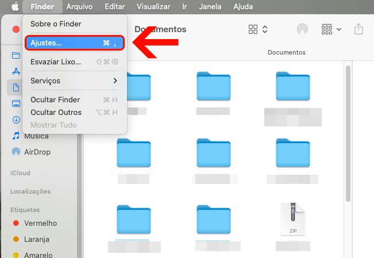Screen dimensions: 374x258
Task: Select the ZIP archive file
Action: click(x=293, y=219)
